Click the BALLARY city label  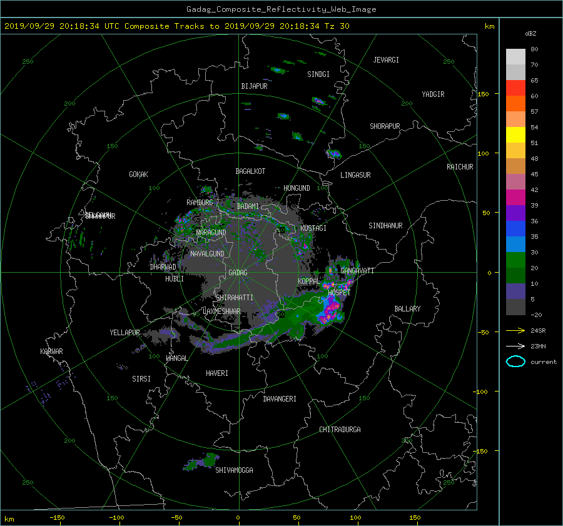click(407, 309)
